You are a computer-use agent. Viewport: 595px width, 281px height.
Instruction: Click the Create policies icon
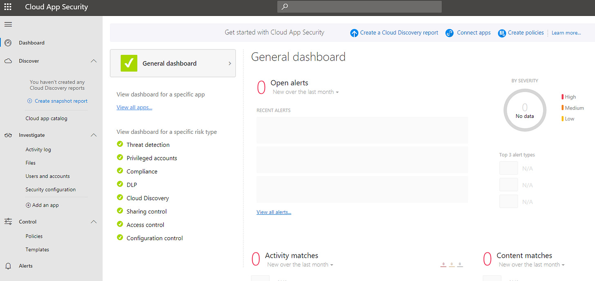[x=502, y=33]
